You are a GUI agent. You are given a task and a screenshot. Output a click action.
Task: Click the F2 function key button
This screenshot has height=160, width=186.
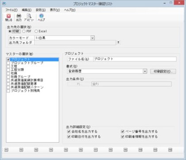(x=21, y=150)
